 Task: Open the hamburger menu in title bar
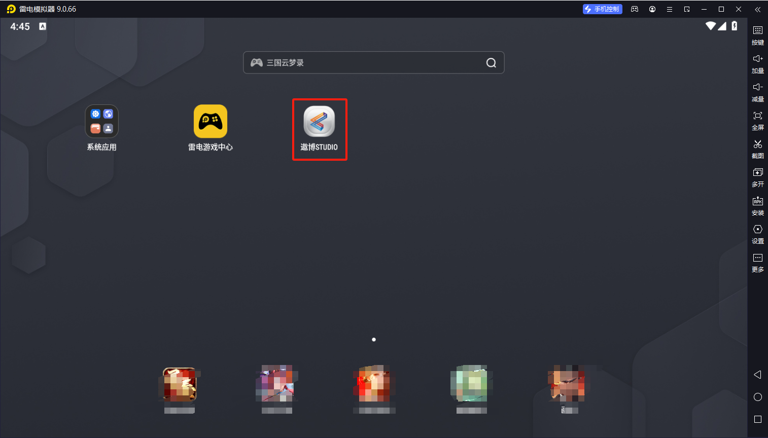[670, 9]
